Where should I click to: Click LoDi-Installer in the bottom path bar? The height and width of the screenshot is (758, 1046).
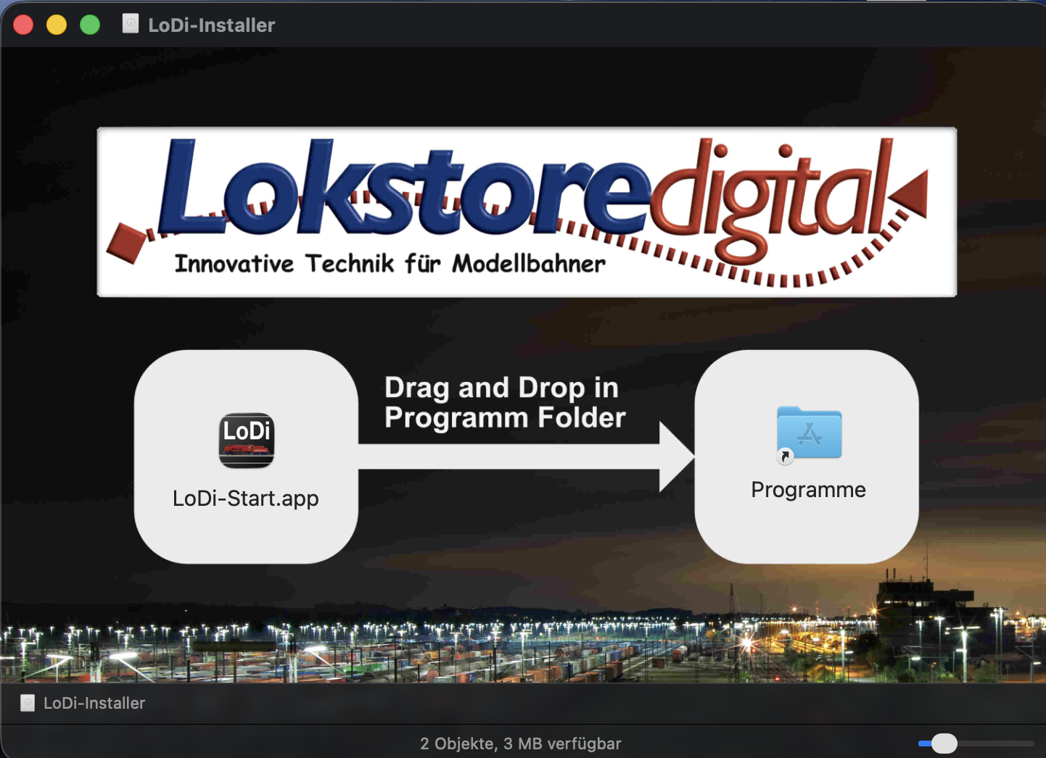pyautogui.click(x=94, y=703)
